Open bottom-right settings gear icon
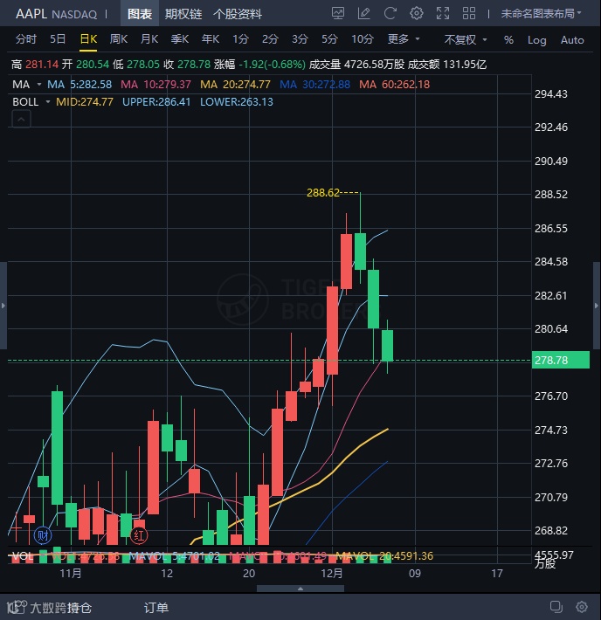This screenshot has height=620, width=601. click(x=582, y=607)
